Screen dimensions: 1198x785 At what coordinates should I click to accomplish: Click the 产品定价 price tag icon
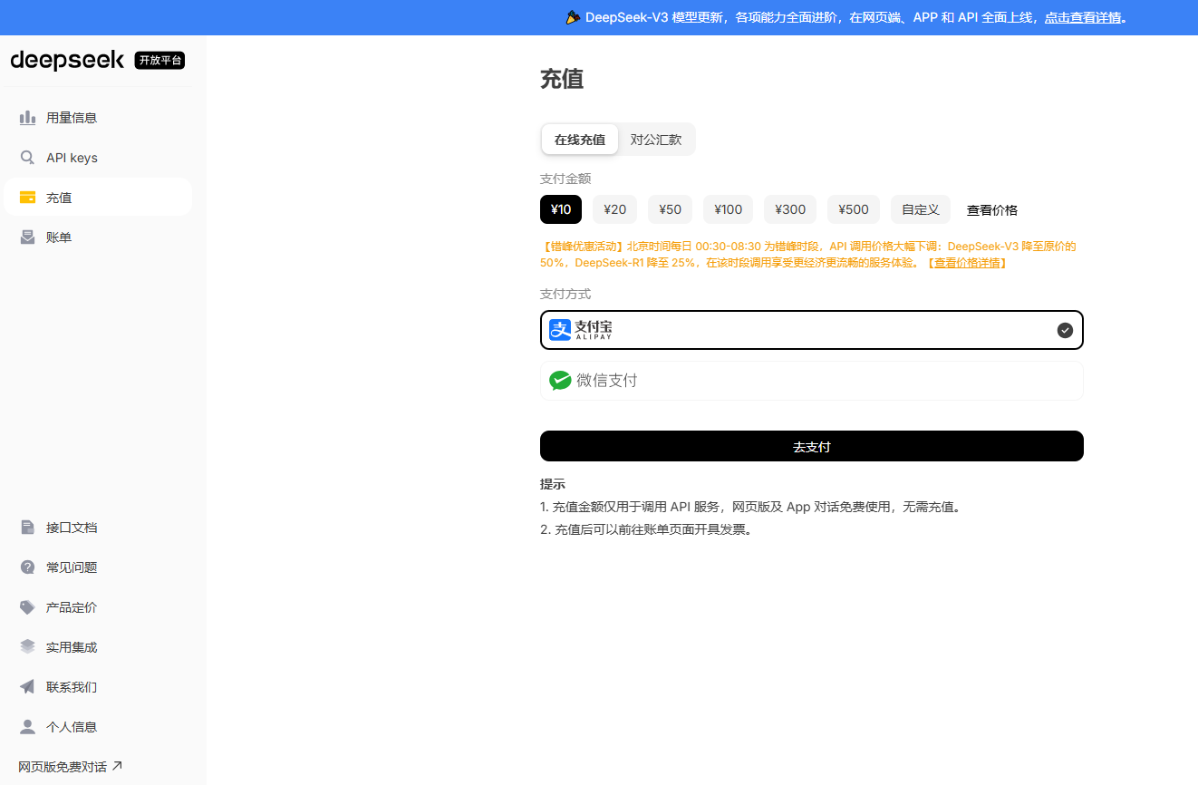(x=27, y=607)
